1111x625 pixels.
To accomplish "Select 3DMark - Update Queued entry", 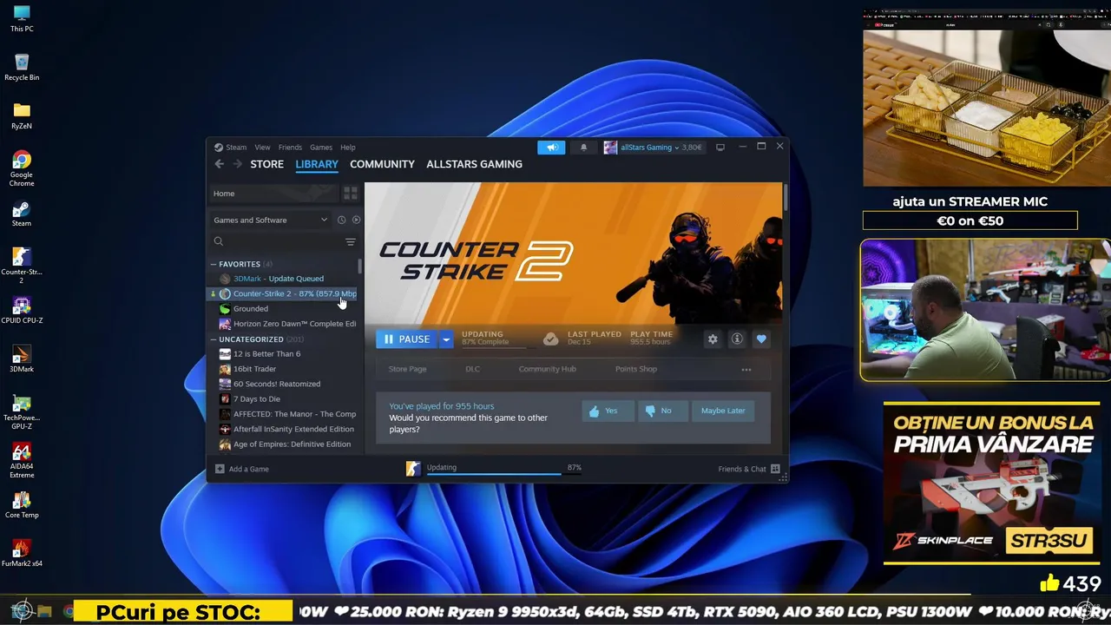I will tap(283, 279).
